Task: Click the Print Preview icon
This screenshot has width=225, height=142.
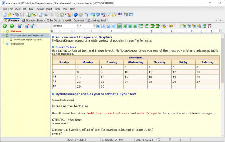Action: [40, 15]
